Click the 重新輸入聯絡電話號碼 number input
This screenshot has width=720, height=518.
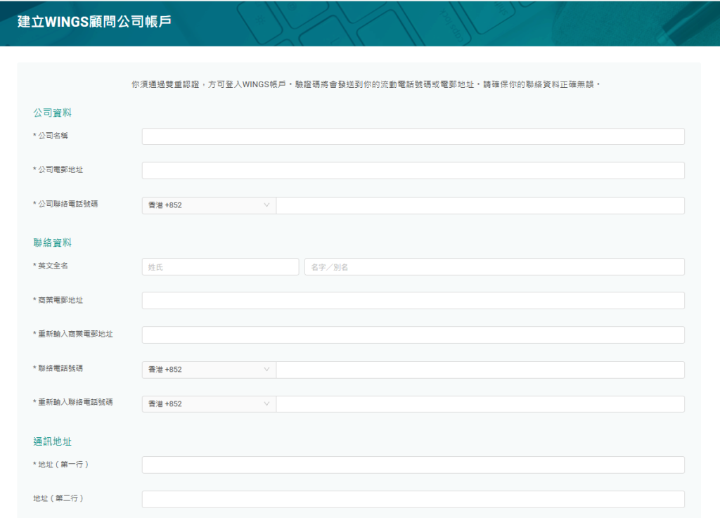[480, 404]
